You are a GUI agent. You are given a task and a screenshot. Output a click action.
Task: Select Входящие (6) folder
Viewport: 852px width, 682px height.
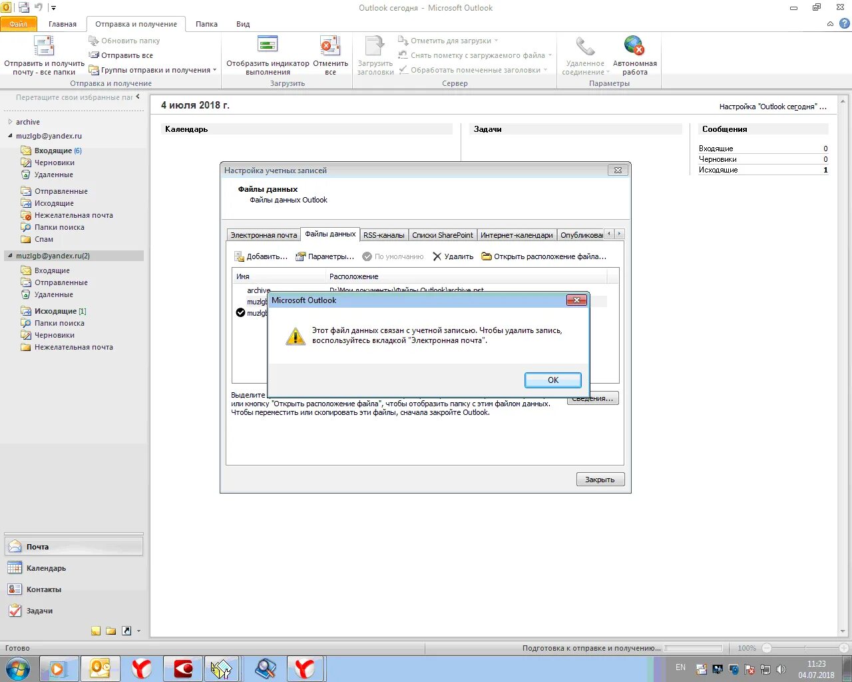tap(58, 151)
